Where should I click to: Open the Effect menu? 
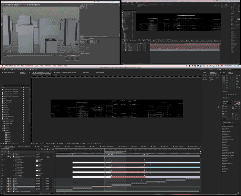[x=41, y=65]
